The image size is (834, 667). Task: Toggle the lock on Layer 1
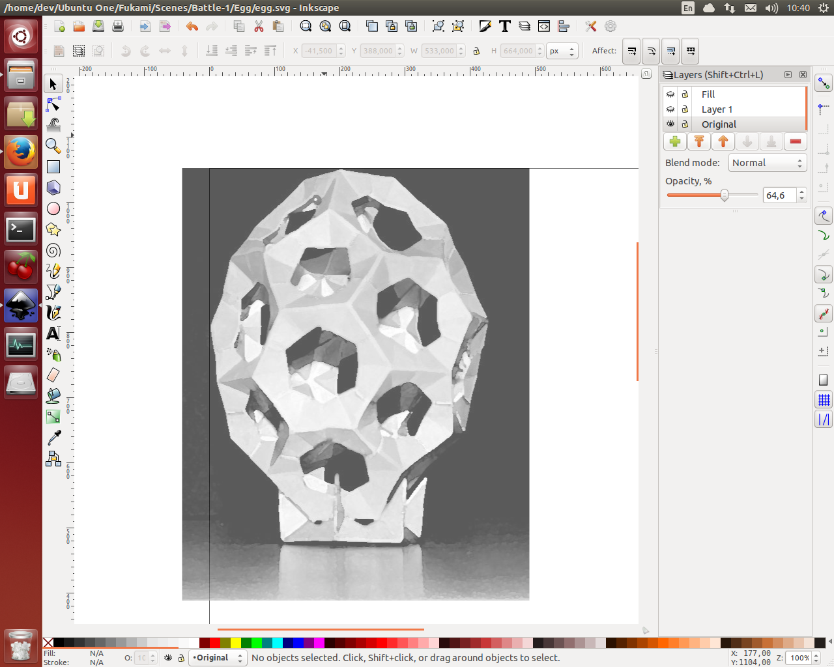[685, 109]
